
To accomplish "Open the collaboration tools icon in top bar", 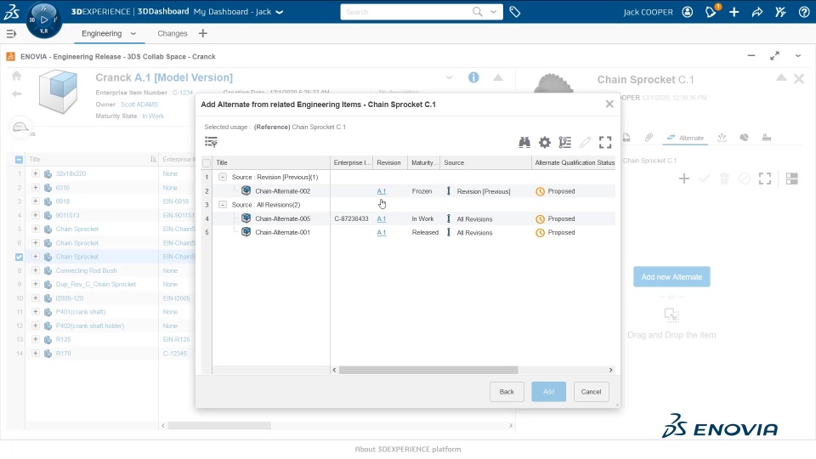I will (x=780, y=11).
